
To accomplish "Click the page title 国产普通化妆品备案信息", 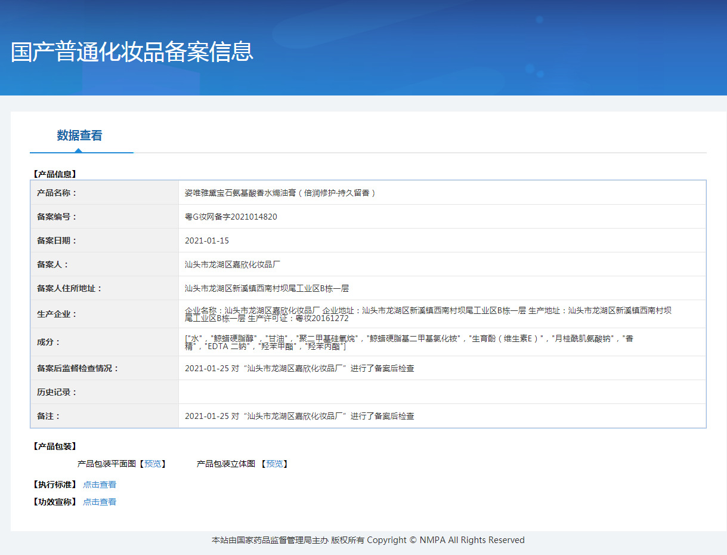I will tap(132, 52).
